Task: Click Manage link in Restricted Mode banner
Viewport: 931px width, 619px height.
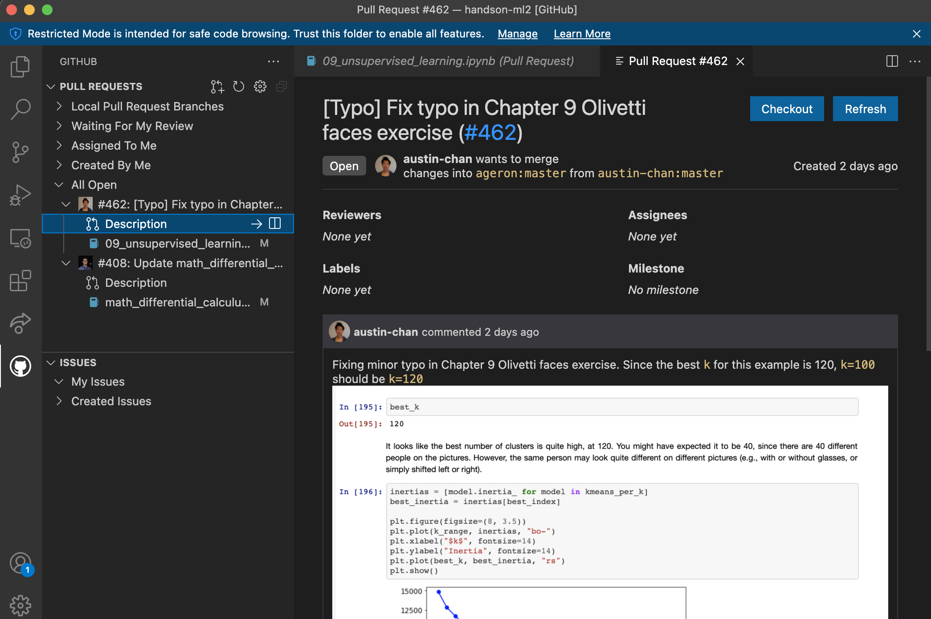Action: 518,34
